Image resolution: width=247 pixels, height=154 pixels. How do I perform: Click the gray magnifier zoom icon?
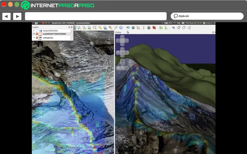pyautogui.click(x=116, y=28)
